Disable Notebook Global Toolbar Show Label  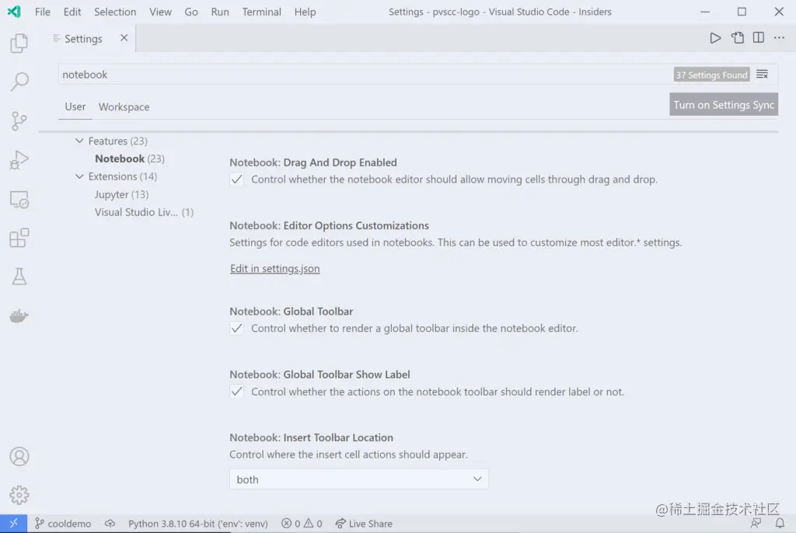(x=236, y=392)
